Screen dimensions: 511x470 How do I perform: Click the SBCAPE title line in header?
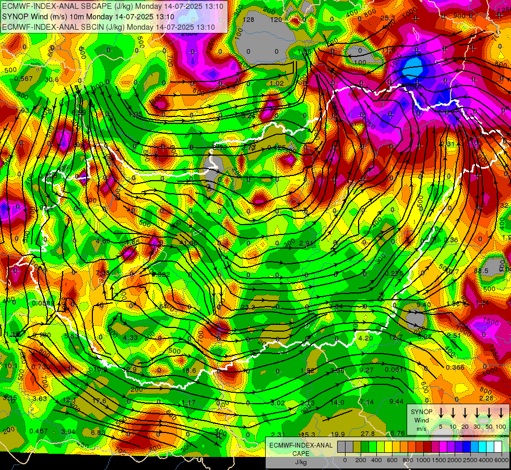(113, 6)
